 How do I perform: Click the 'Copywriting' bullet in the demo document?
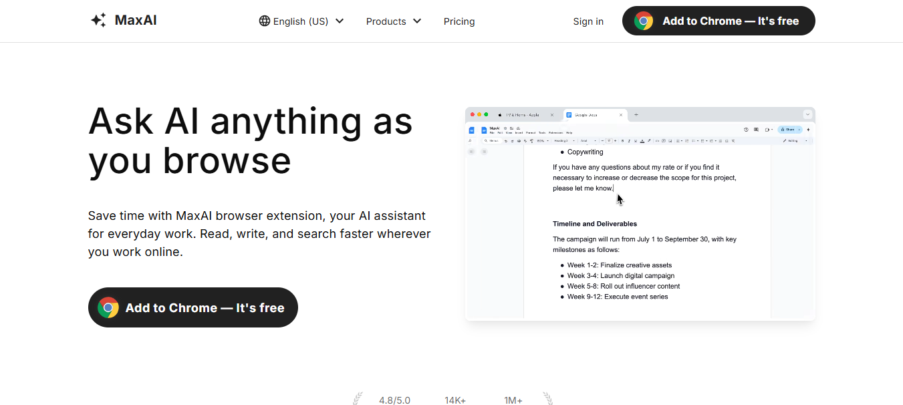tap(585, 152)
